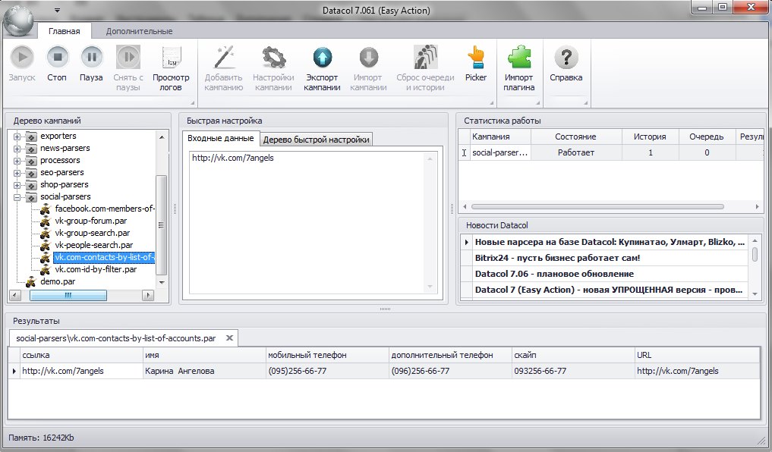
Task: Click campaign tree scroll-up arrow
Action: click(162, 137)
